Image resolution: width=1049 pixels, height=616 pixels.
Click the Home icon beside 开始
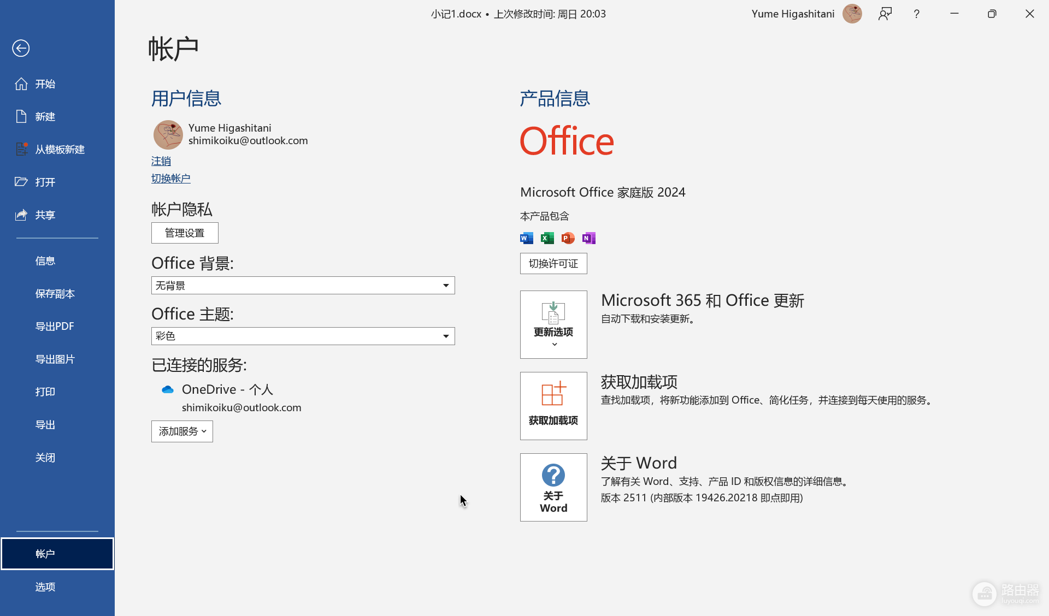21,84
